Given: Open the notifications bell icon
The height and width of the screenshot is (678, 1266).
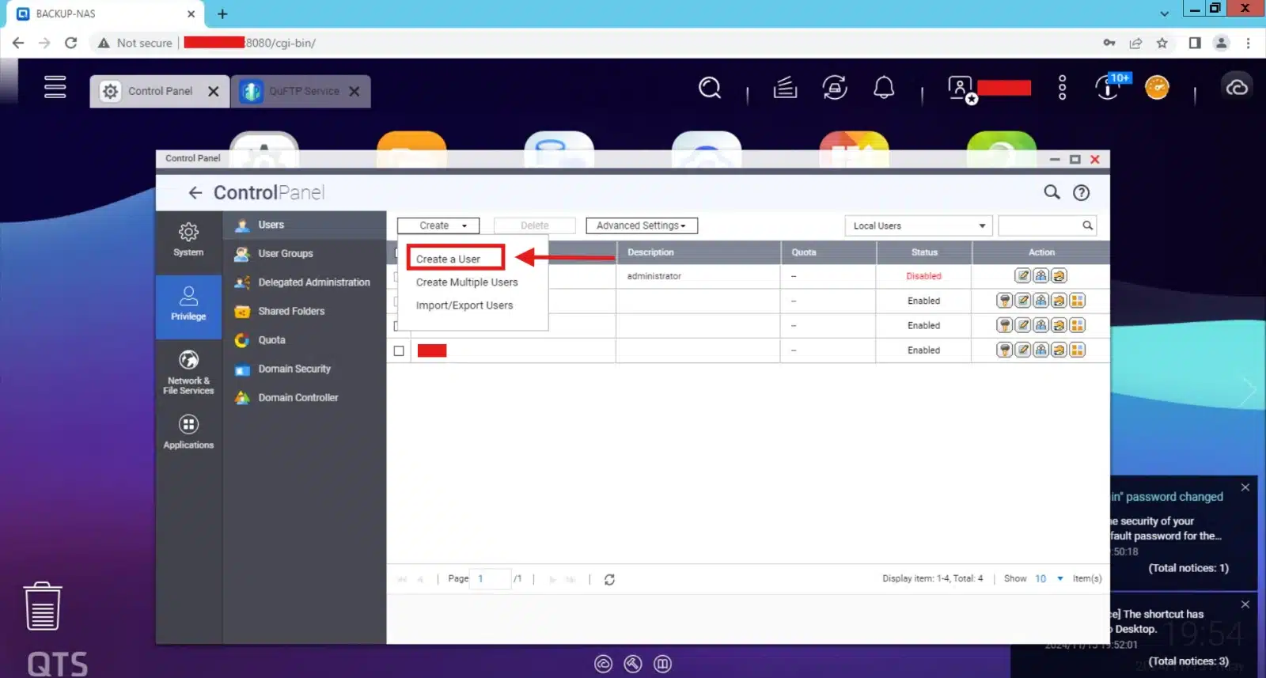Looking at the screenshot, I should tap(883, 87).
